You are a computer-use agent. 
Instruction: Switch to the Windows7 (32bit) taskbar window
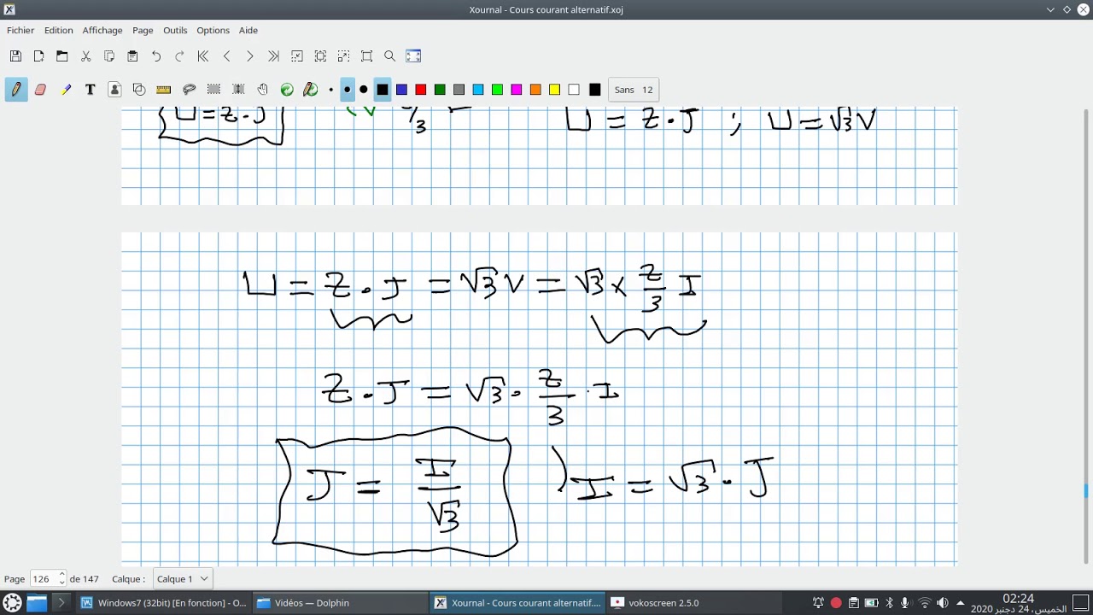pyautogui.click(x=163, y=603)
